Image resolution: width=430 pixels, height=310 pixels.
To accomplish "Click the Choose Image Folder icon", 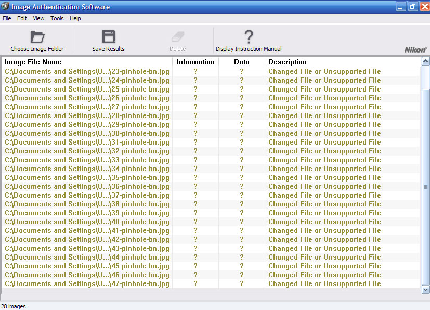I will 37,37.
